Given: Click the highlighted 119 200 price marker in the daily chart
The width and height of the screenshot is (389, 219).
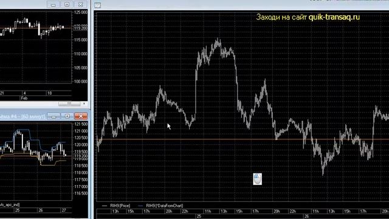Looking at the screenshot, I should tap(81, 29).
